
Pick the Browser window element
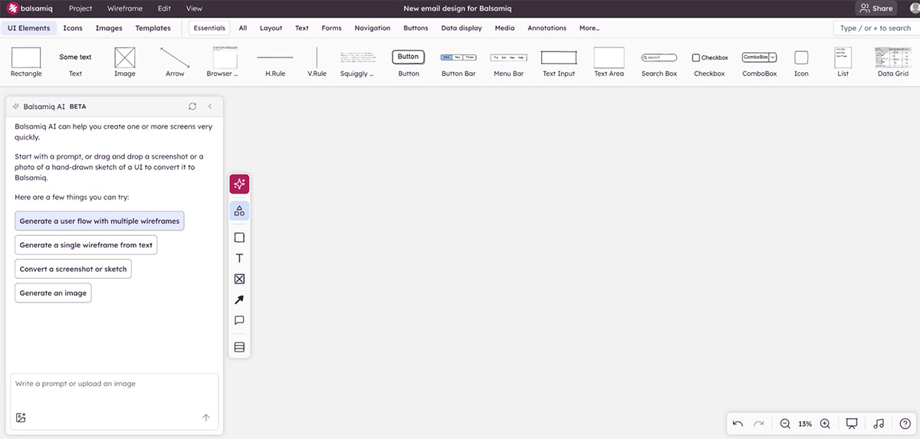[x=224, y=61]
